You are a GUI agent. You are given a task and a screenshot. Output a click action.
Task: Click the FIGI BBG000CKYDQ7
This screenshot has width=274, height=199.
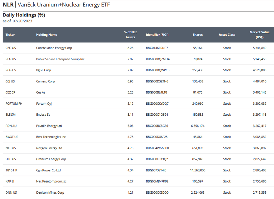point(157,103)
